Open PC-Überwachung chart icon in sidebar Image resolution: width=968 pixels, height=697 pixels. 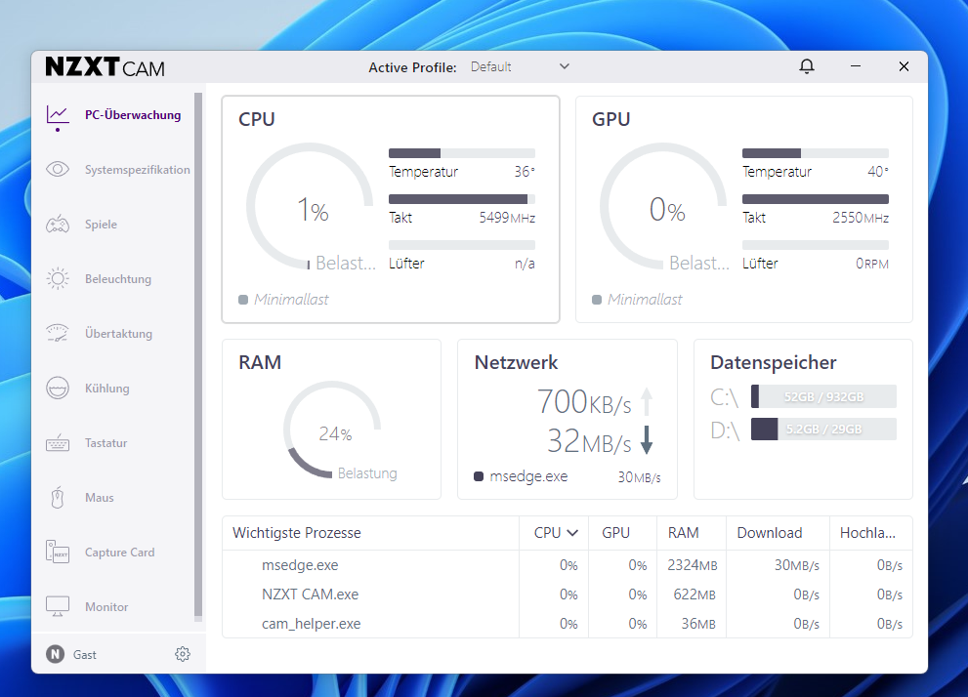click(x=58, y=115)
